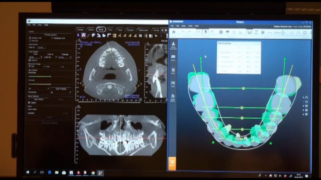Adjust the Brightness slider handle

point(50,76)
